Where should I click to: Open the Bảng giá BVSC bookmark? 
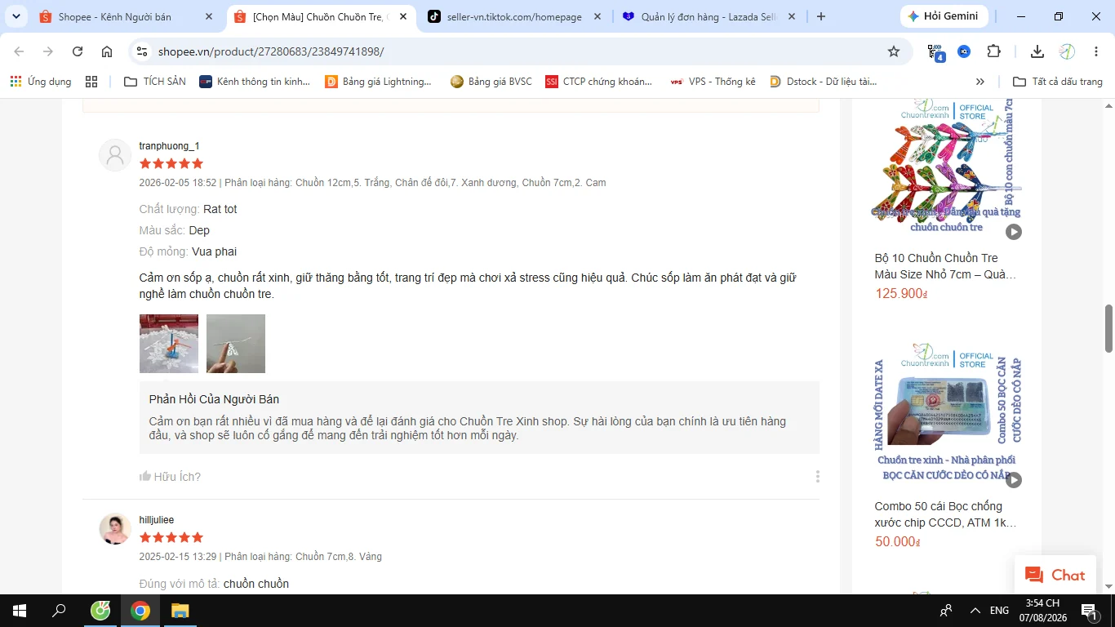[x=491, y=82]
